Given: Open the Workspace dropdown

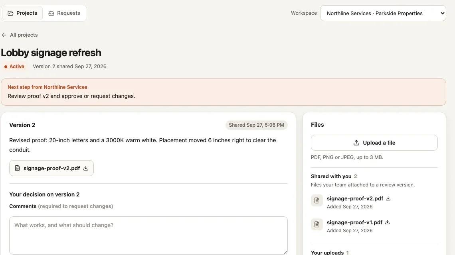Looking at the screenshot, I should pos(383,13).
